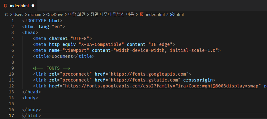Click the opening body tag on line 14
267x119 pixels.
coord(30,98)
